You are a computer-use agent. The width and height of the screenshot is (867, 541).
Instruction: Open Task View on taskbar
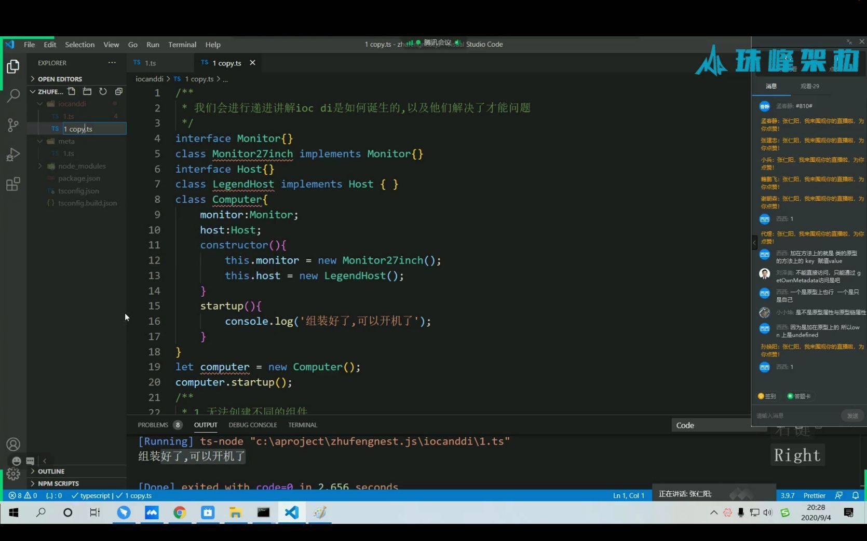tap(94, 512)
